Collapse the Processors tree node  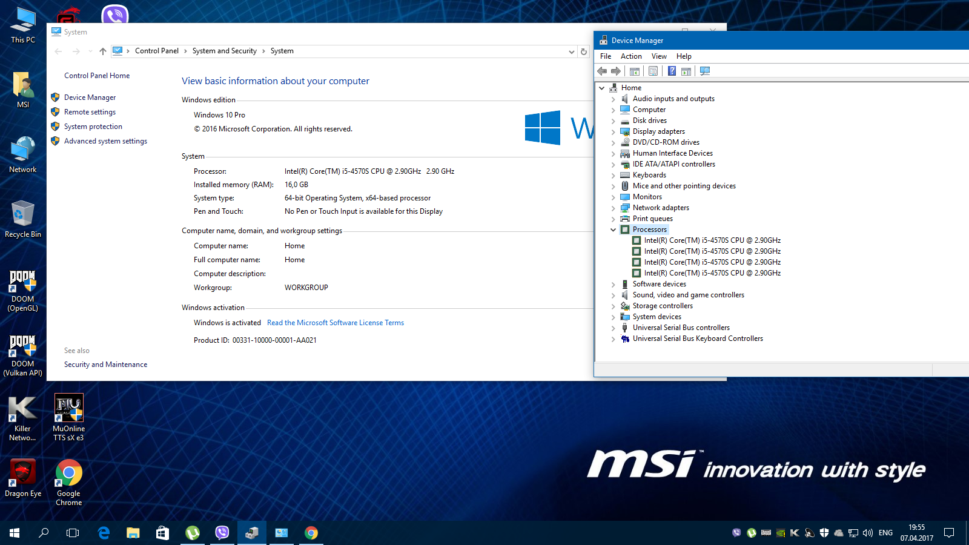tap(613, 230)
